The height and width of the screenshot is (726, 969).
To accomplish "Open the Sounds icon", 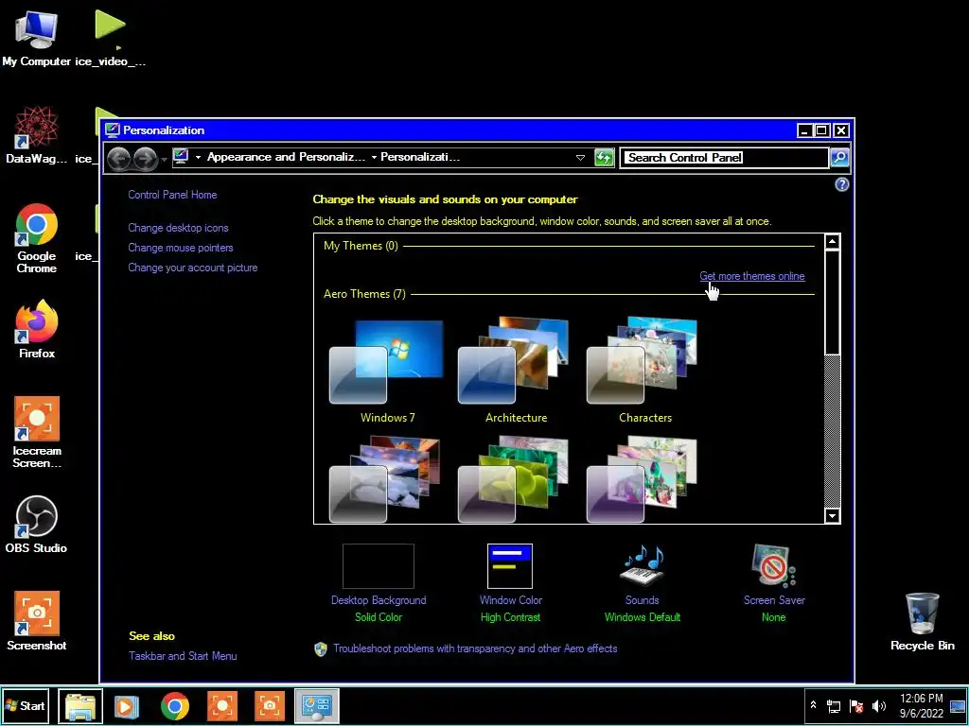I will (643, 566).
